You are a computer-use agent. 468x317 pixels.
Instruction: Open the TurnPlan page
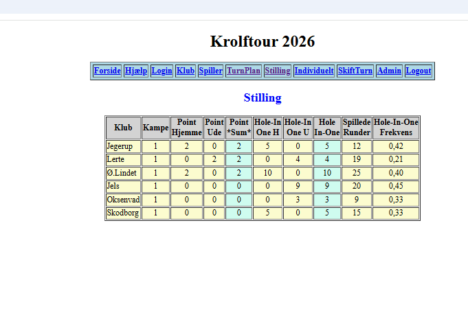(243, 71)
